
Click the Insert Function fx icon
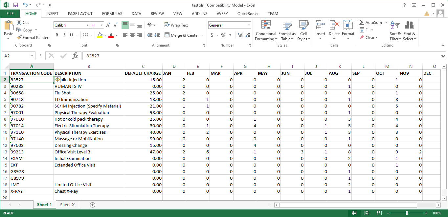tap(75, 56)
